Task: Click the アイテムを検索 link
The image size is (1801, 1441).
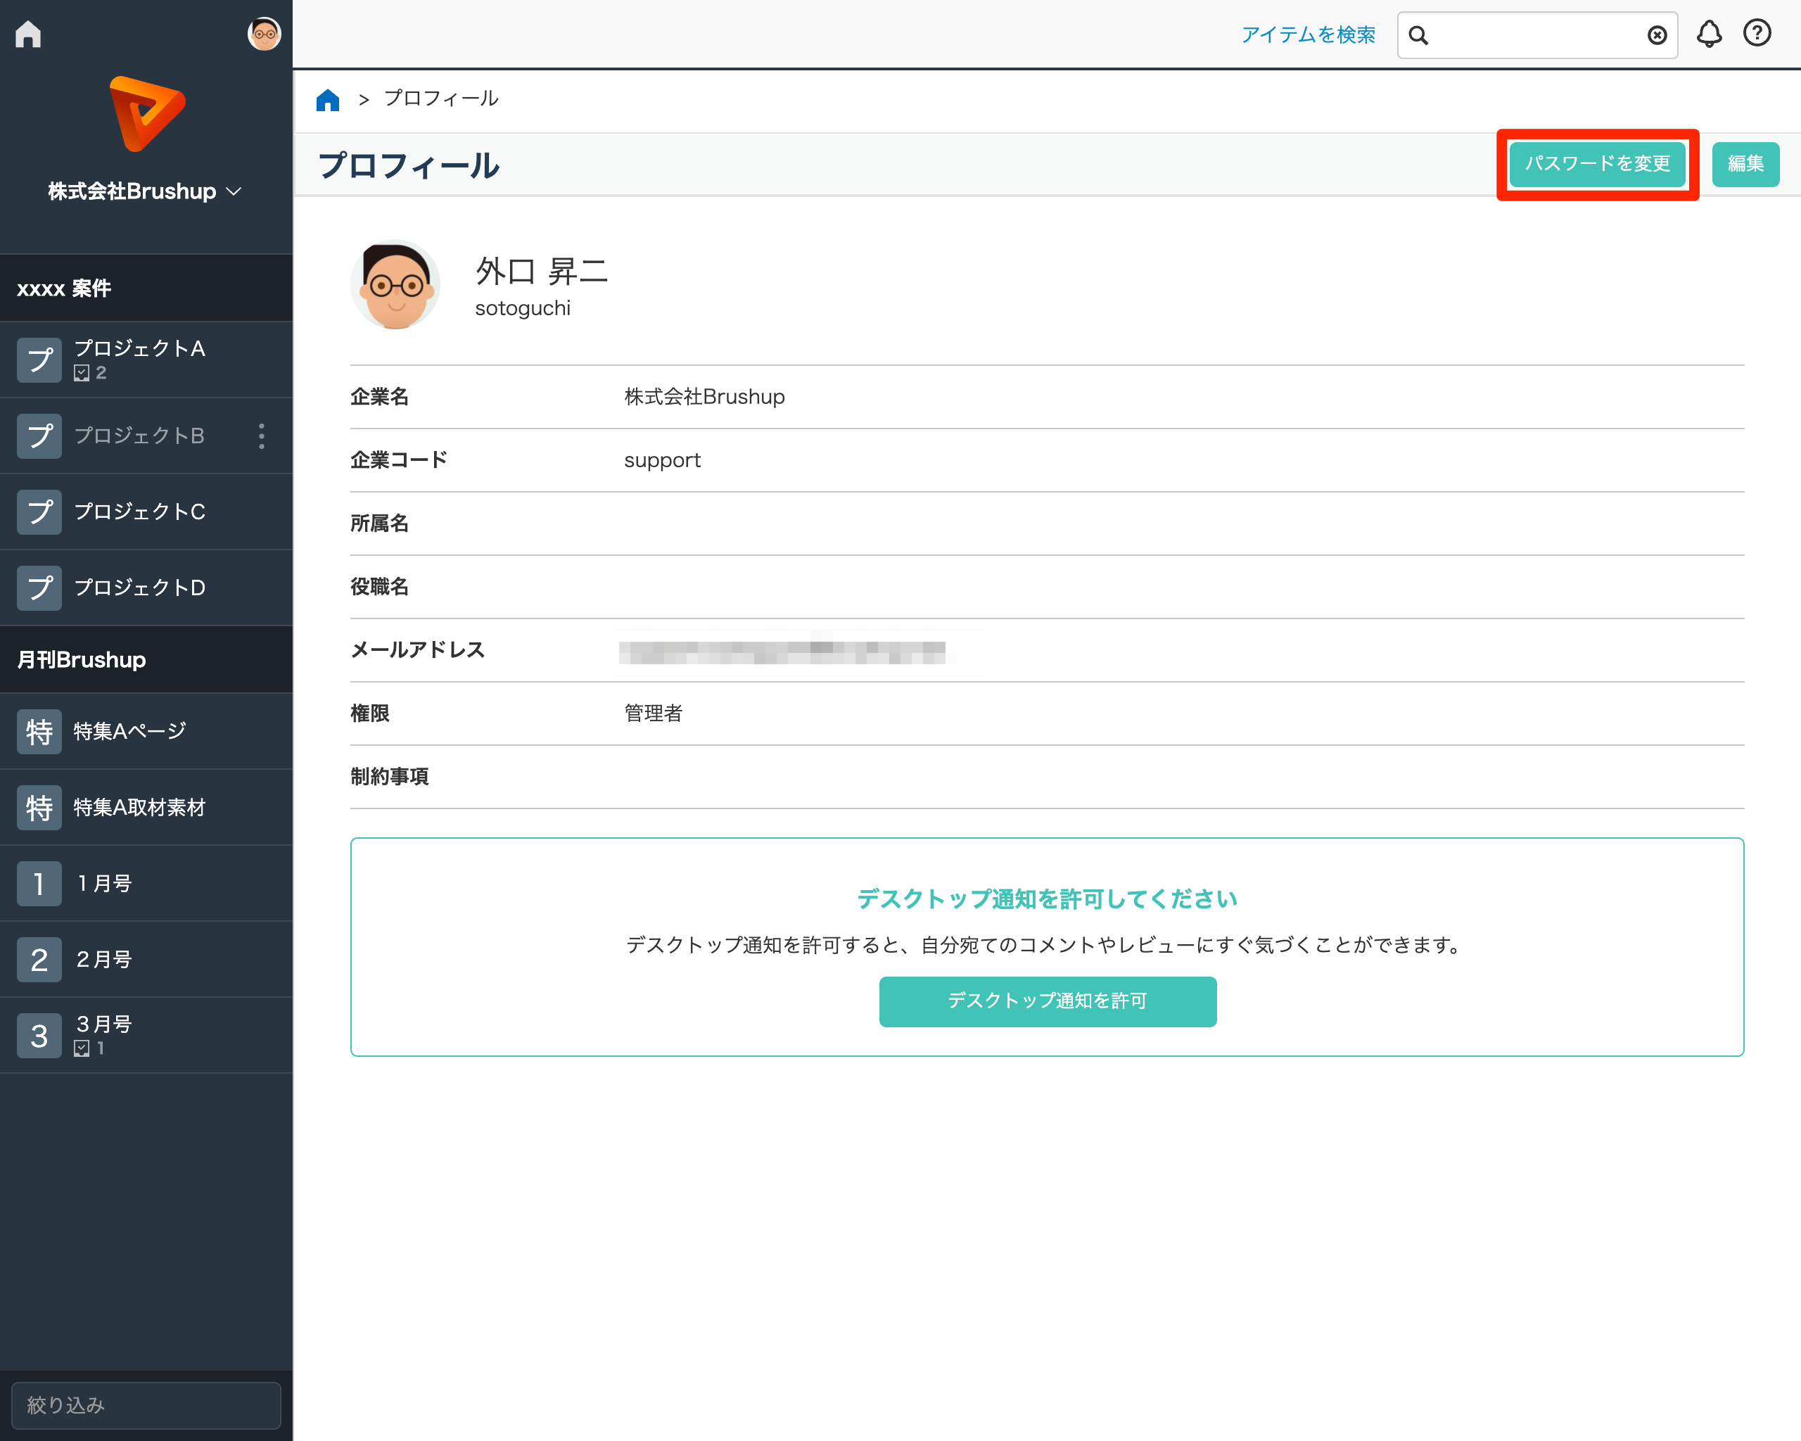Action: click(x=1308, y=34)
